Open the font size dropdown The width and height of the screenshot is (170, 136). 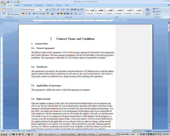pyautogui.click(x=44, y=10)
